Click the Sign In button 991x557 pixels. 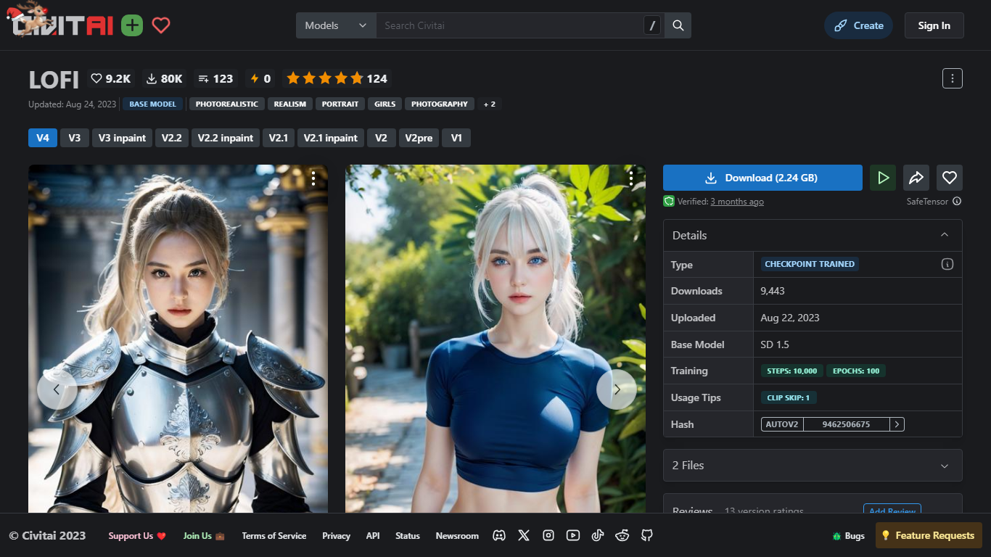(x=934, y=25)
